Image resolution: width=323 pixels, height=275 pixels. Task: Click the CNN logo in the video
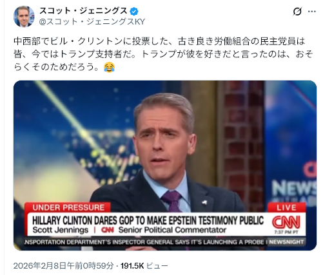286,222
